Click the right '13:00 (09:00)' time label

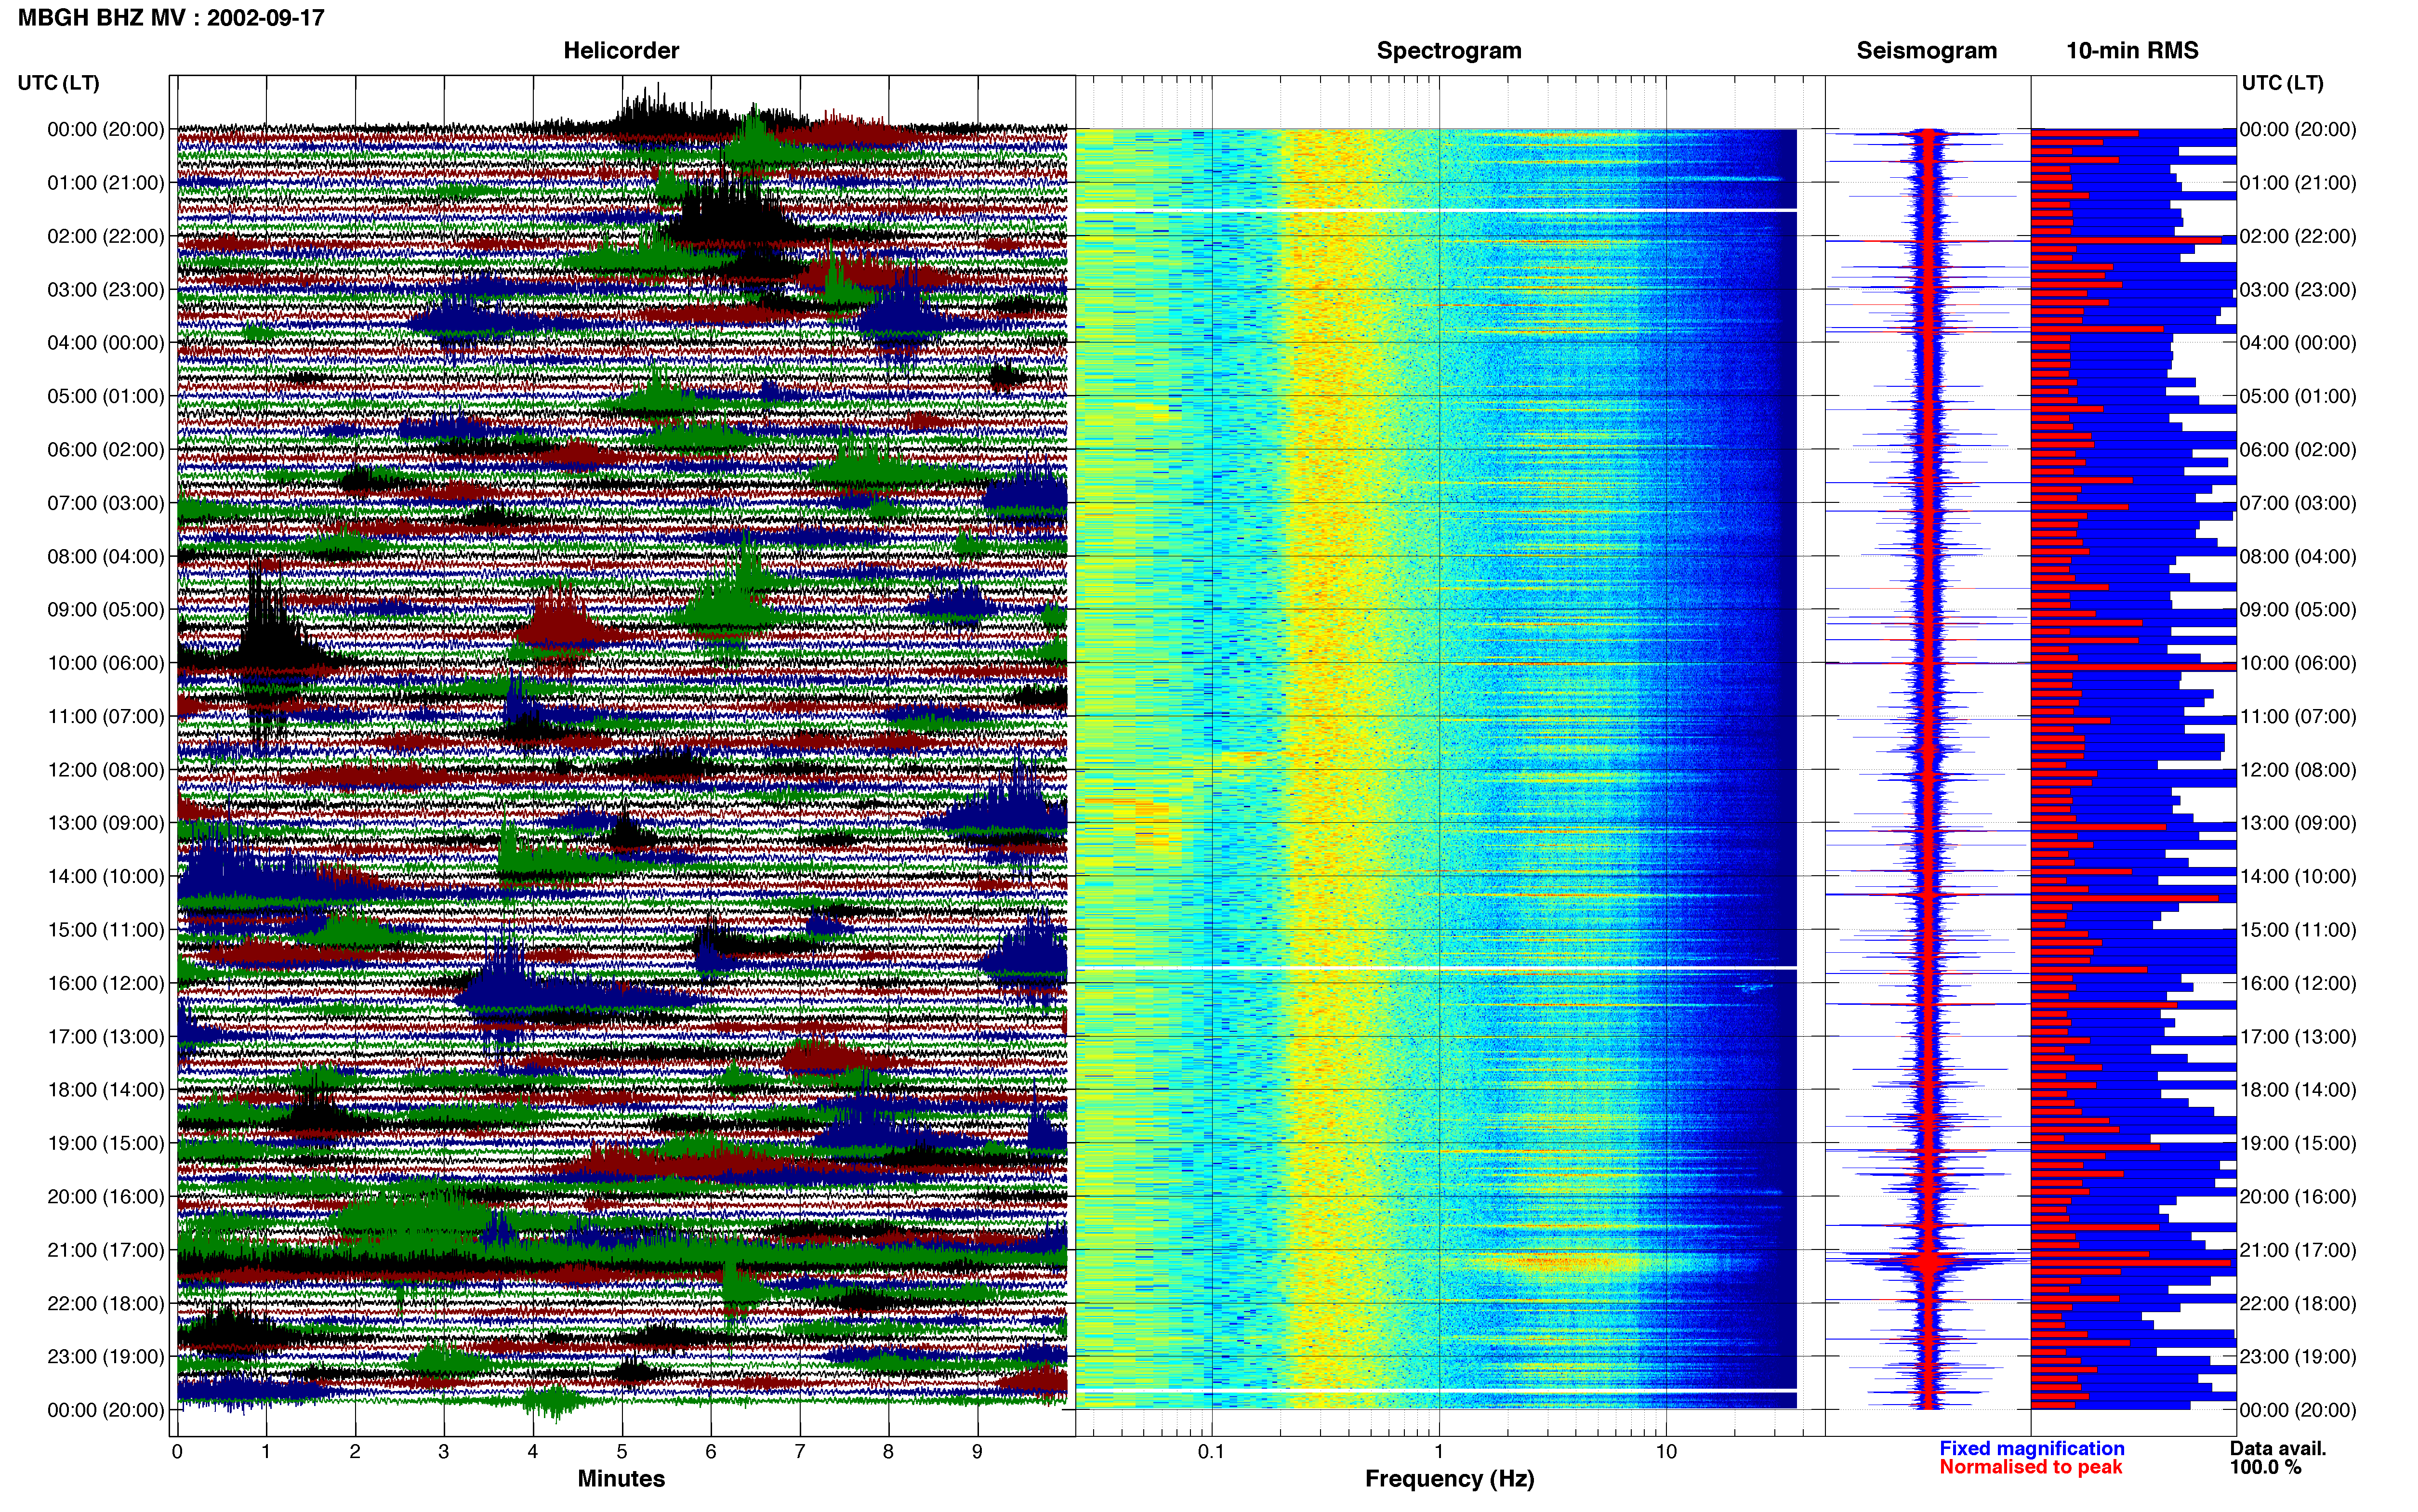coord(2298,823)
